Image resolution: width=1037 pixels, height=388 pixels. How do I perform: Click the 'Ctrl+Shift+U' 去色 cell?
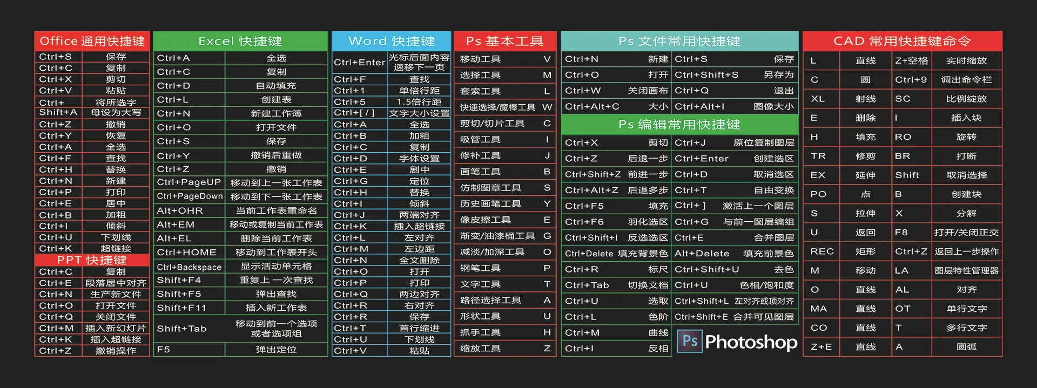pyautogui.click(x=735, y=269)
